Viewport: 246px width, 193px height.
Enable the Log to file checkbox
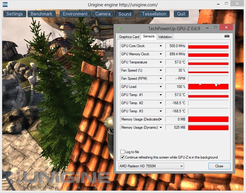pos(122,152)
